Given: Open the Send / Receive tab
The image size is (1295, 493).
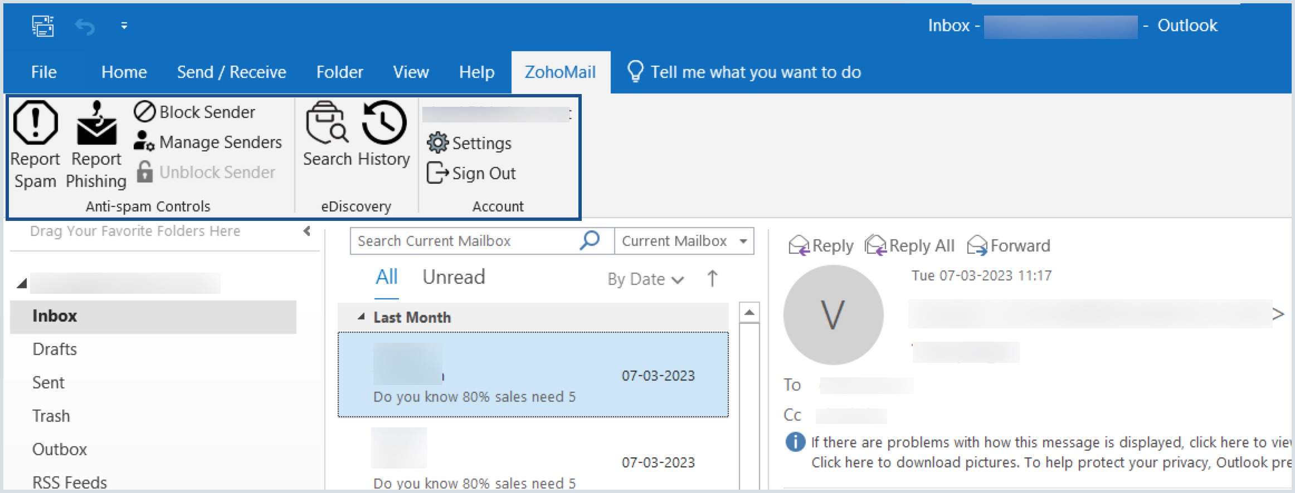Looking at the screenshot, I should pos(231,72).
